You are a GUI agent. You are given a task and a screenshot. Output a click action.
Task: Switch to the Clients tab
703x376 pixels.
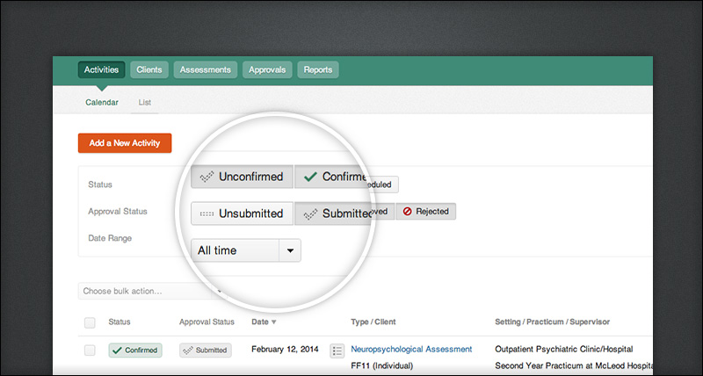tap(149, 70)
